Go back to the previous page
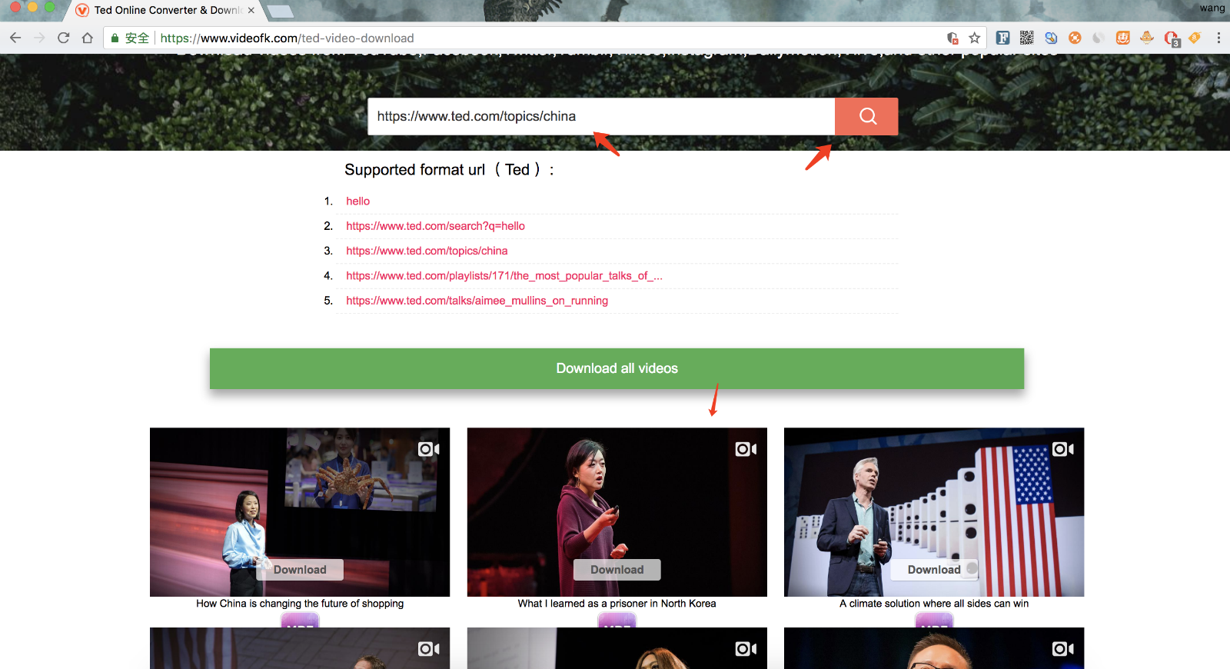1230x669 pixels. click(15, 38)
